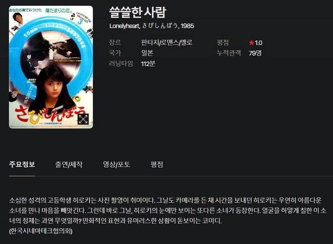Open the 주요정보 tab

coord(22,165)
